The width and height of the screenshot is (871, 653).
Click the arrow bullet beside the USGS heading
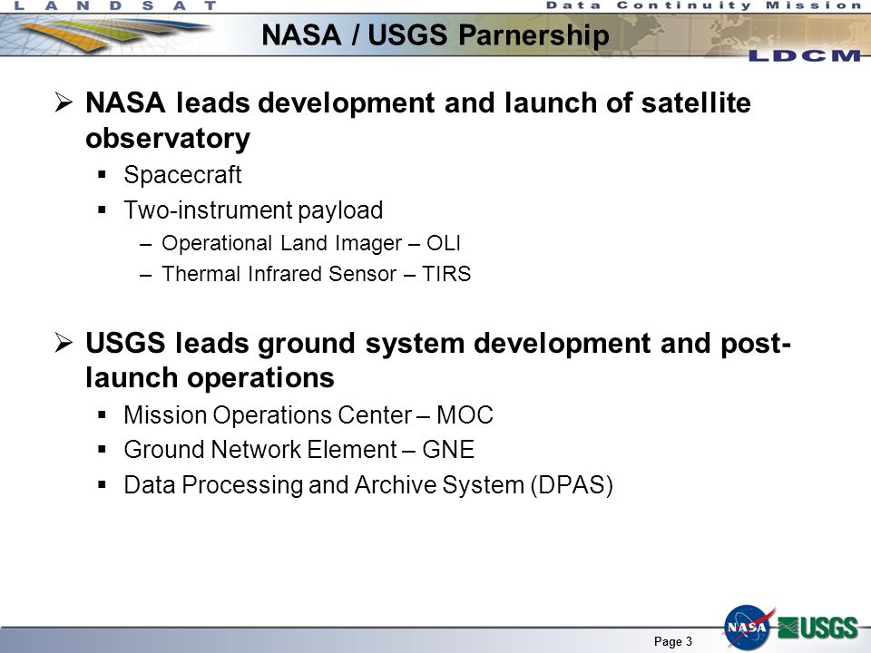pos(64,343)
